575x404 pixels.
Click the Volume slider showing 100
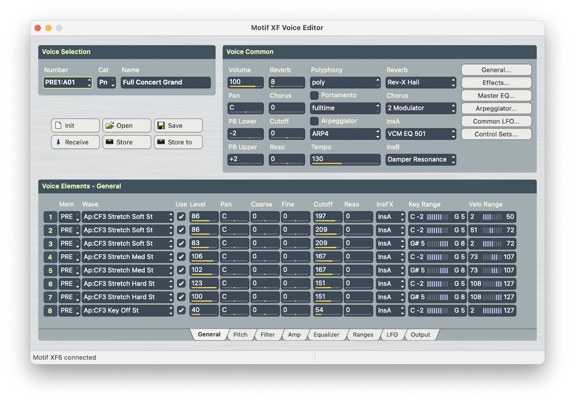pos(245,83)
